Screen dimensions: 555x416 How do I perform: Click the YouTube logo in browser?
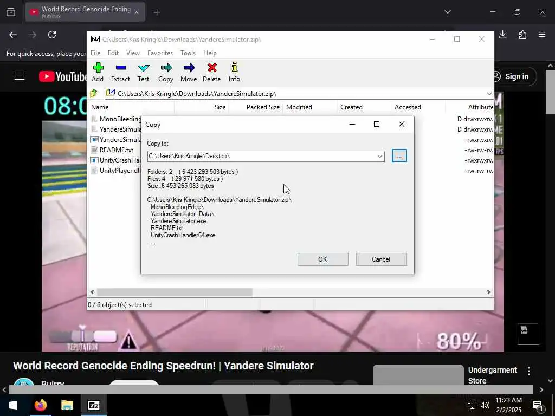click(63, 76)
